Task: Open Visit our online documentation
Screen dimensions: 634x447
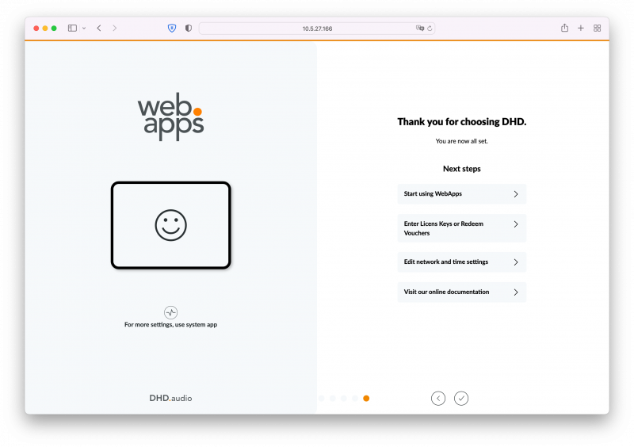Action: (462, 292)
